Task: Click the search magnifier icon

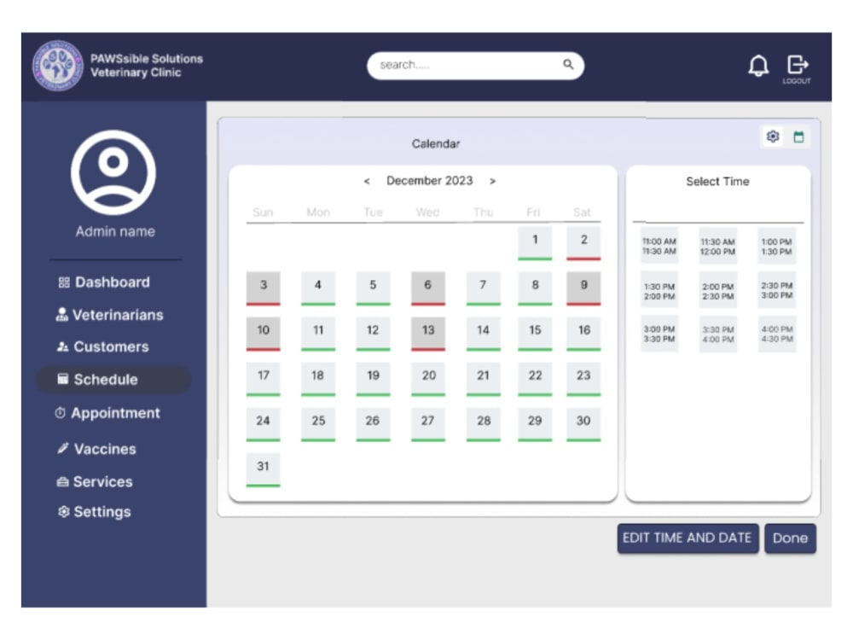Action: (568, 64)
